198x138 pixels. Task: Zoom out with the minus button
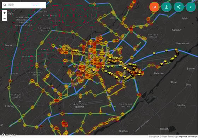coord(5,18)
